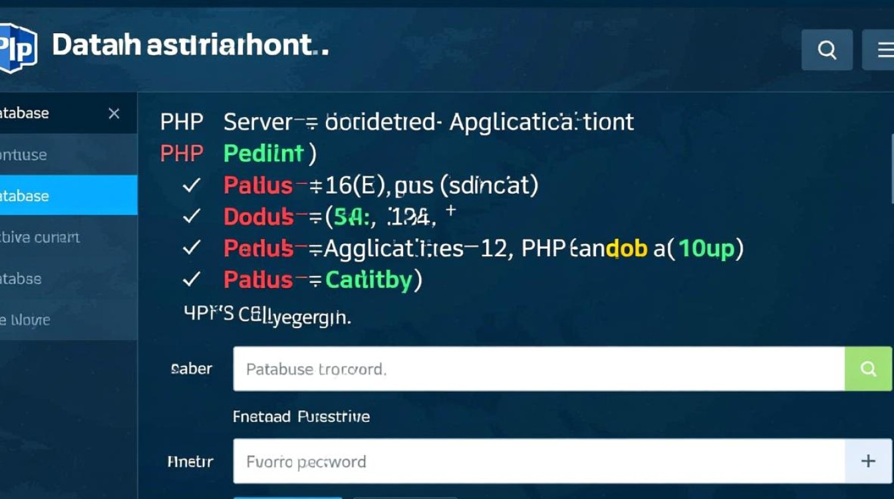Viewport: 894px width, 499px height.
Task: Click the plus button beside the password field
Action: 868,461
